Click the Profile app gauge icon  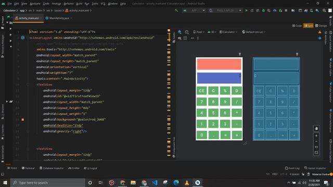tap(275, 10)
